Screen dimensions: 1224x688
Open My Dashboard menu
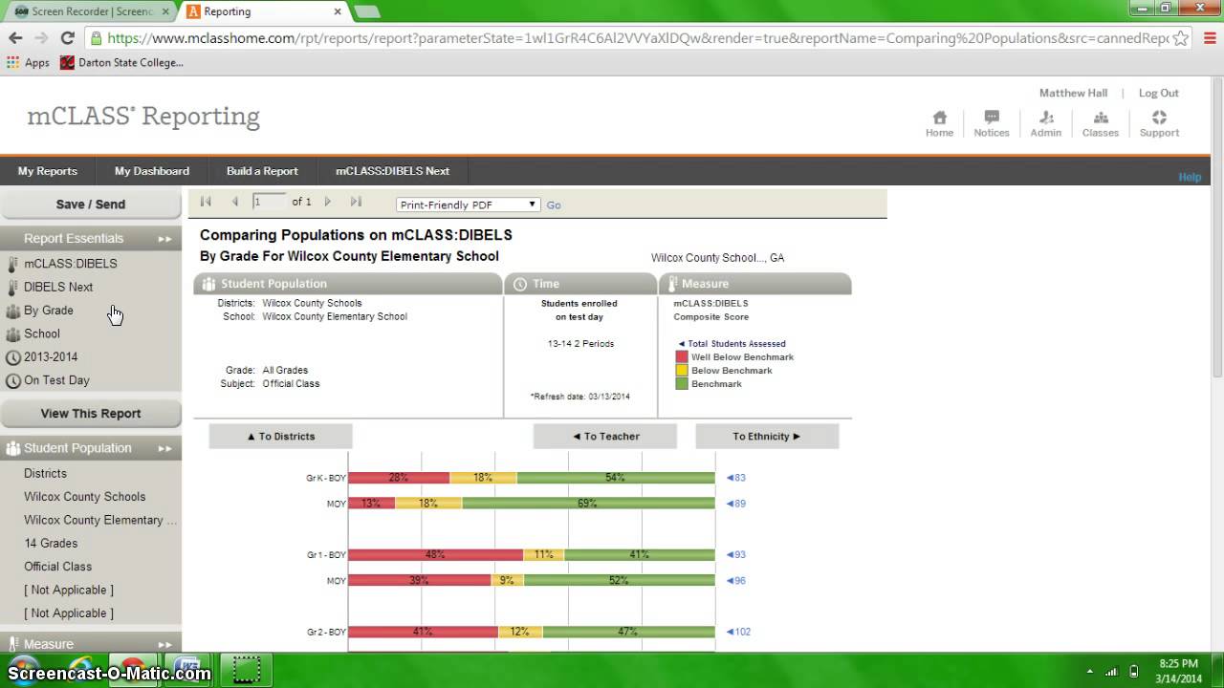tap(152, 171)
